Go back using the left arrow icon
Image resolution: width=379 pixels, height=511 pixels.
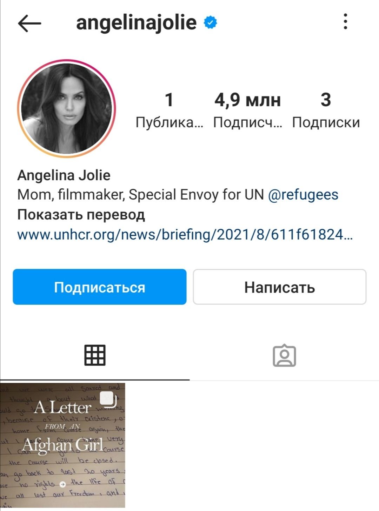[x=29, y=24]
